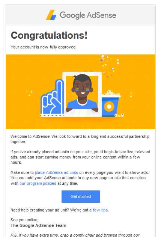Click the "Your account is now fully approved" text

(x=44, y=47)
